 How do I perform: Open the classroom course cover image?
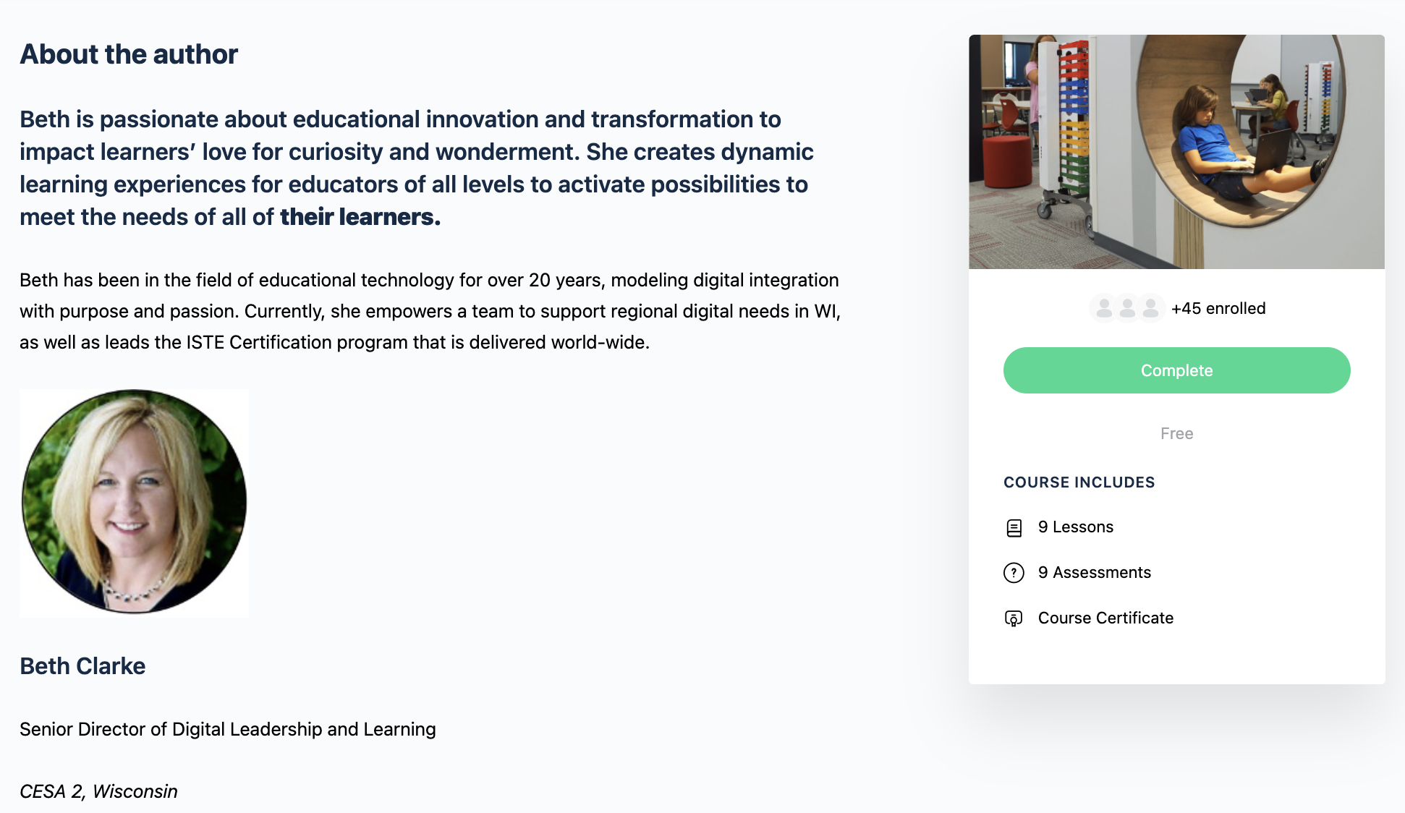tap(1176, 152)
